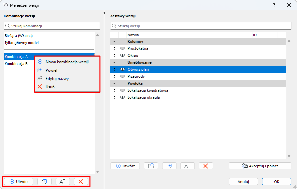Confirm with OK button
The height and width of the screenshot is (189, 297).
pyautogui.click(x=277, y=182)
